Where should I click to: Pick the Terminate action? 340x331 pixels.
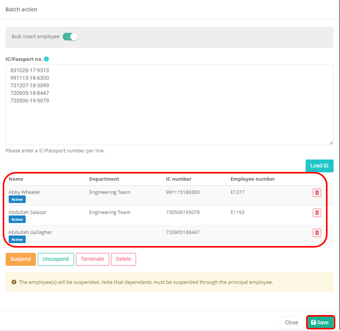[x=92, y=259]
